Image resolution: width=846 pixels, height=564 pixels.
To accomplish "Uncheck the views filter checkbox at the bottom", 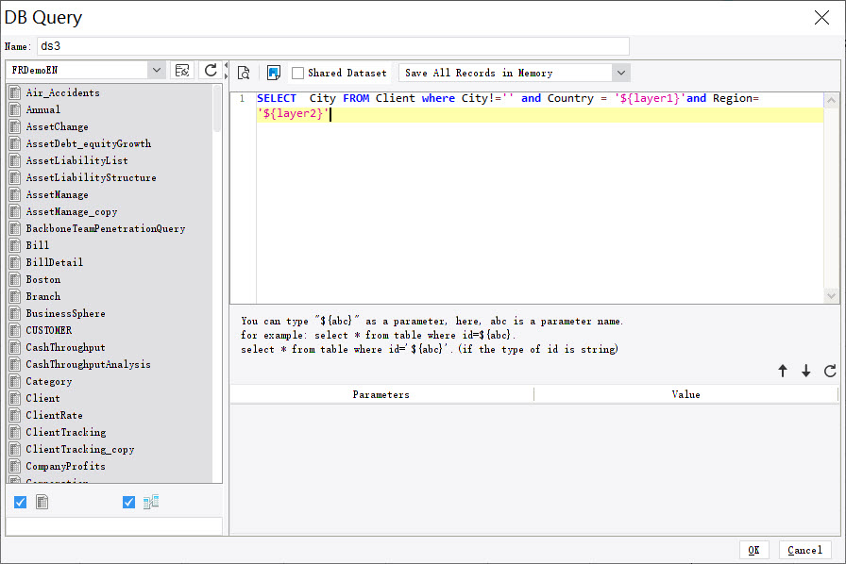I will 128,502.
